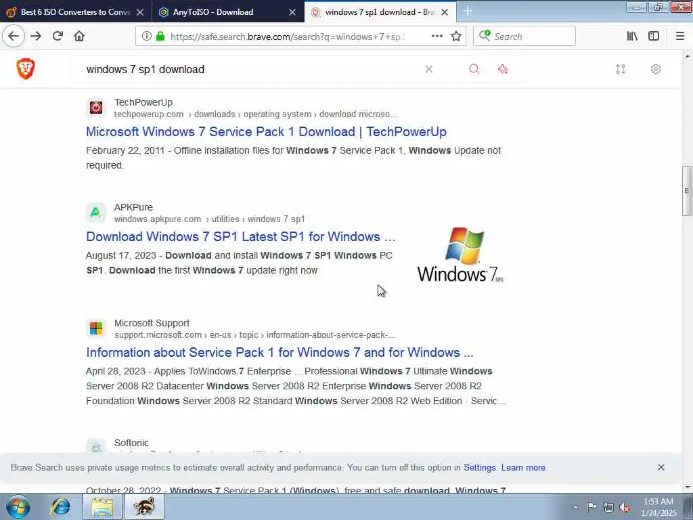
Task: Click the Firefox Search box
Action: pos(524,37)
